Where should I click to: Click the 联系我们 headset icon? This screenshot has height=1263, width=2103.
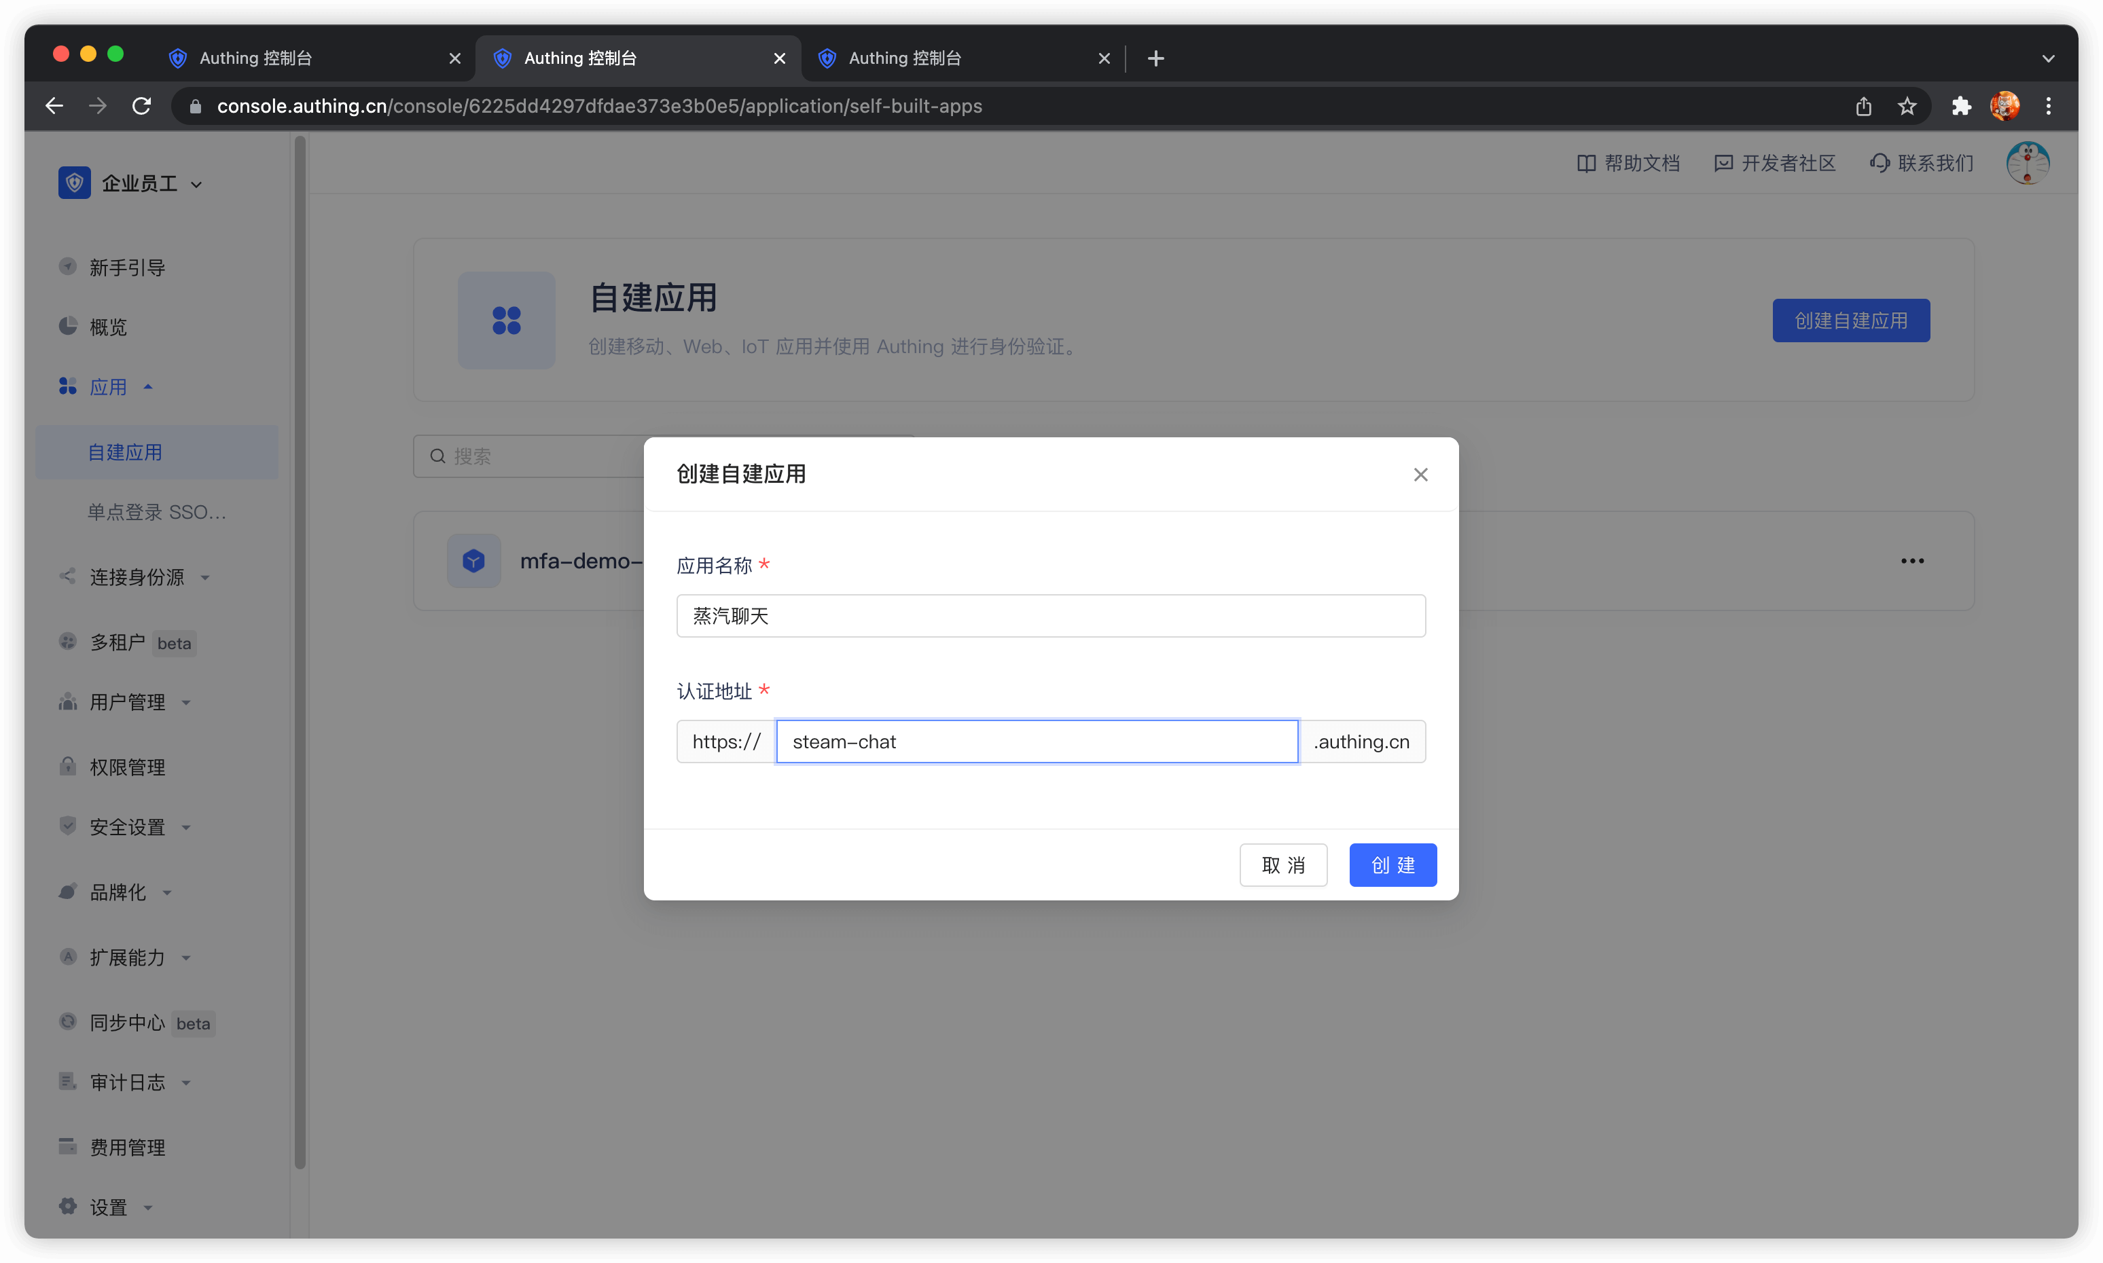pyautogui.click(x=1879, y=164)
